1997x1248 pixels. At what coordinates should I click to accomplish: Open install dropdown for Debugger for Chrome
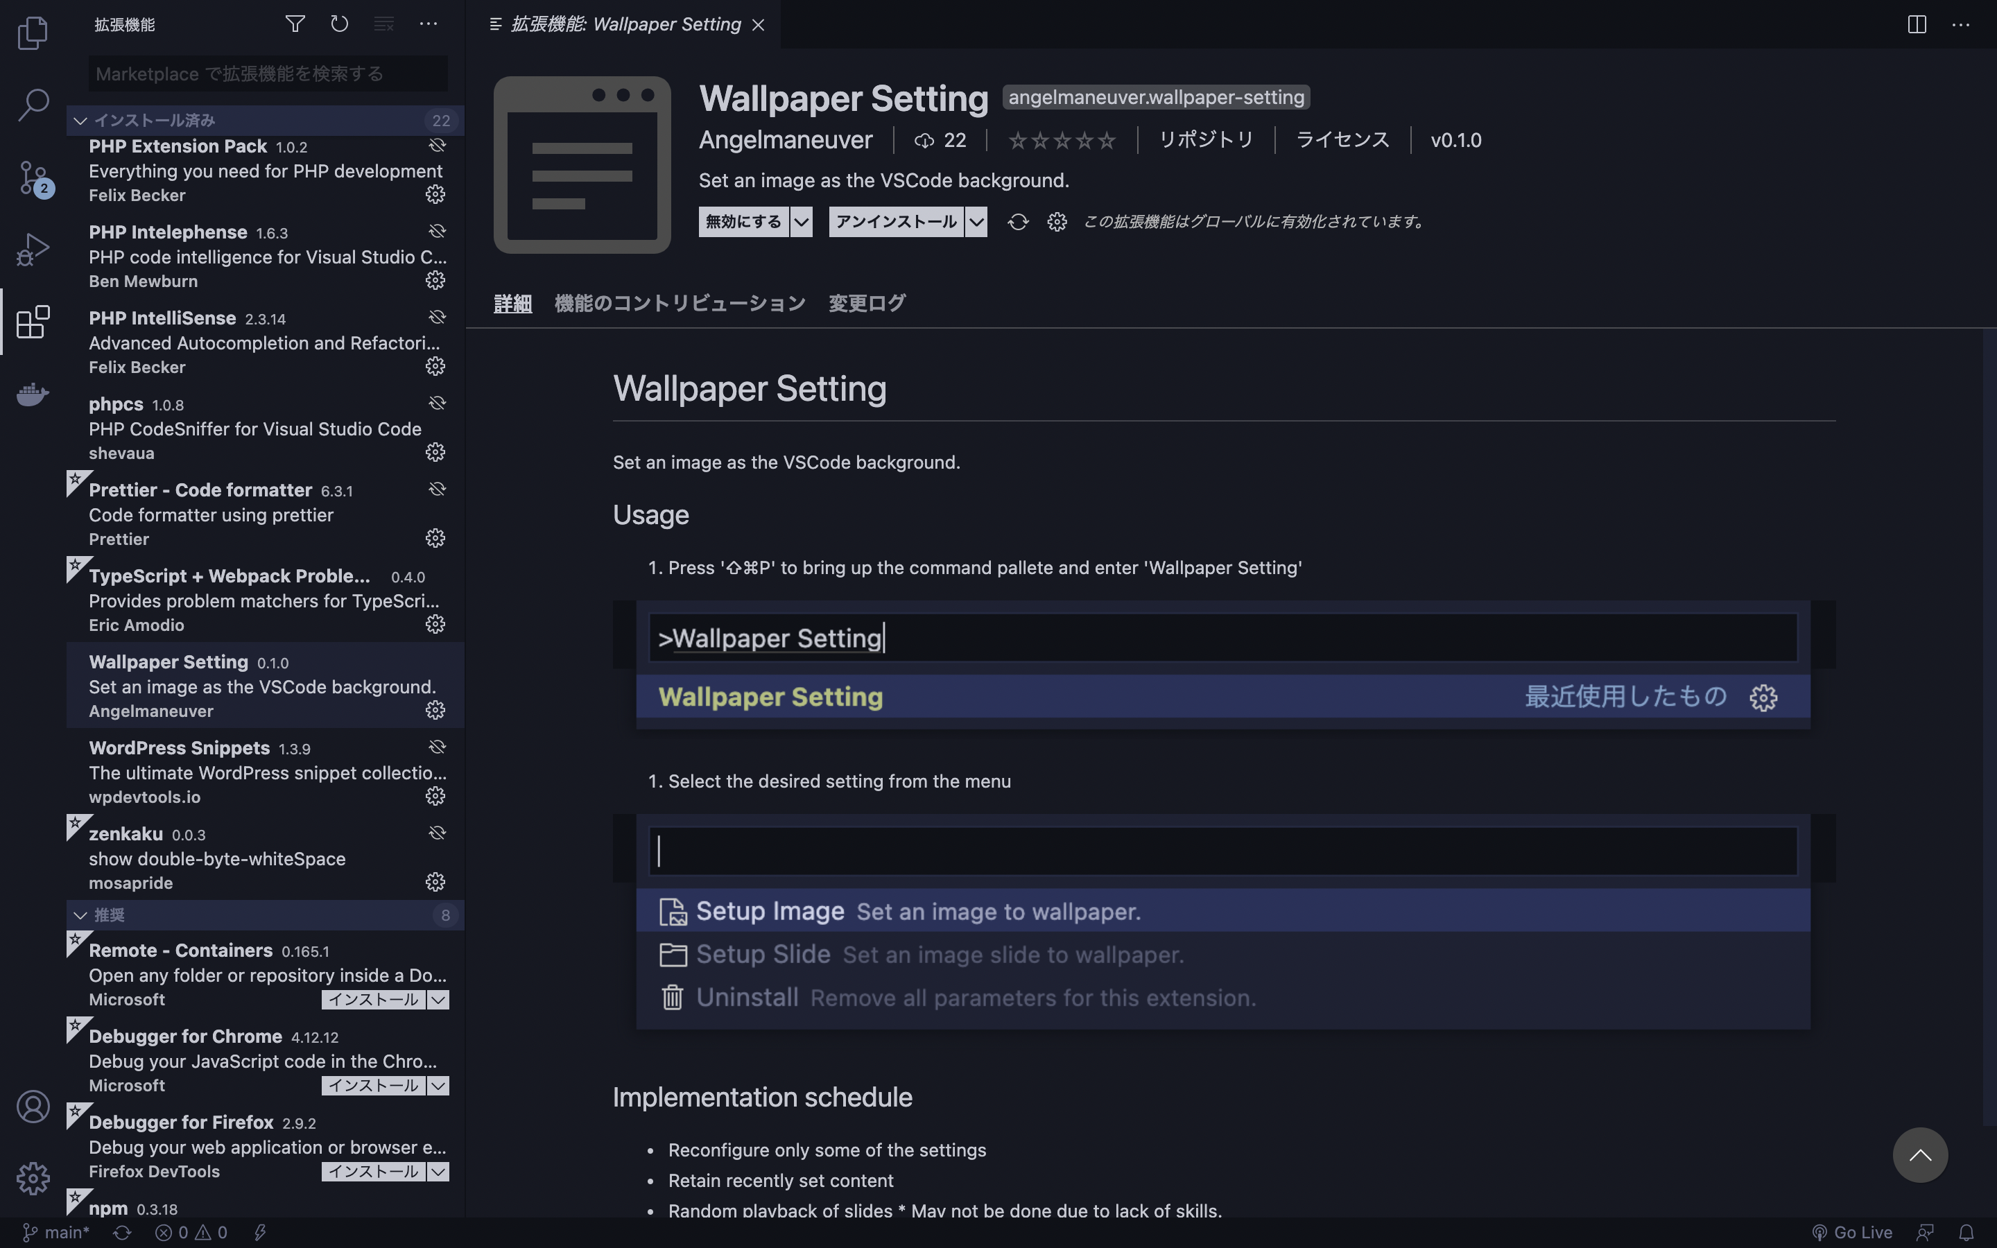pos(438,1085)
